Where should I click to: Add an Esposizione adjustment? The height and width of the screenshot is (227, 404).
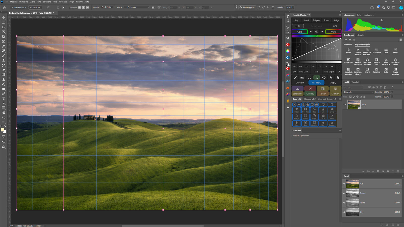tap(348, 61)
